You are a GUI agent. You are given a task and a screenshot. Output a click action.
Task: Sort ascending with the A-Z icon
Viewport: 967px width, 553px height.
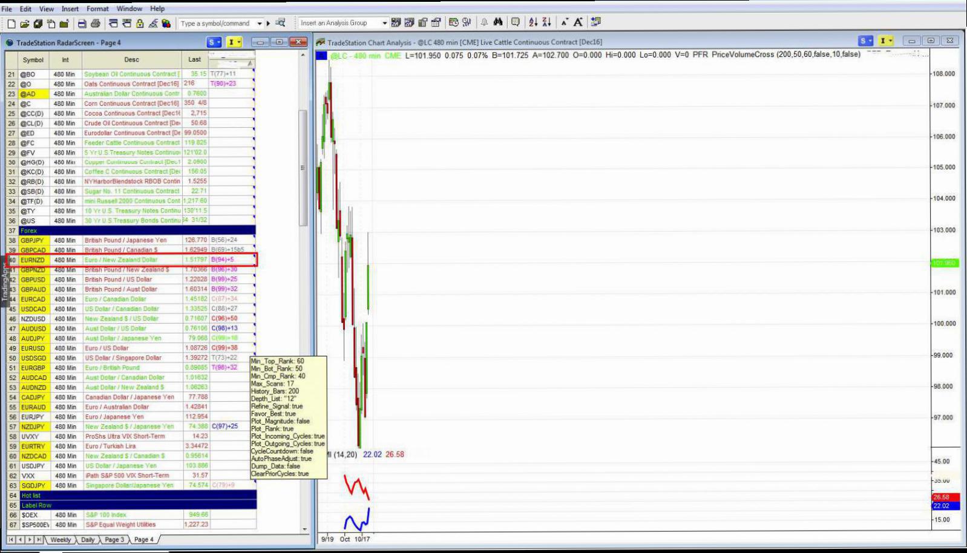[533, 22]
